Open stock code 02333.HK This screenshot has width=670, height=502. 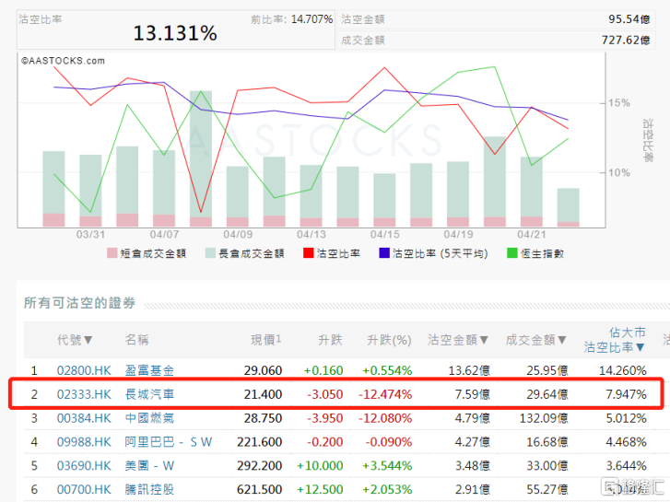pyautogui.click(x=84, y=394)
